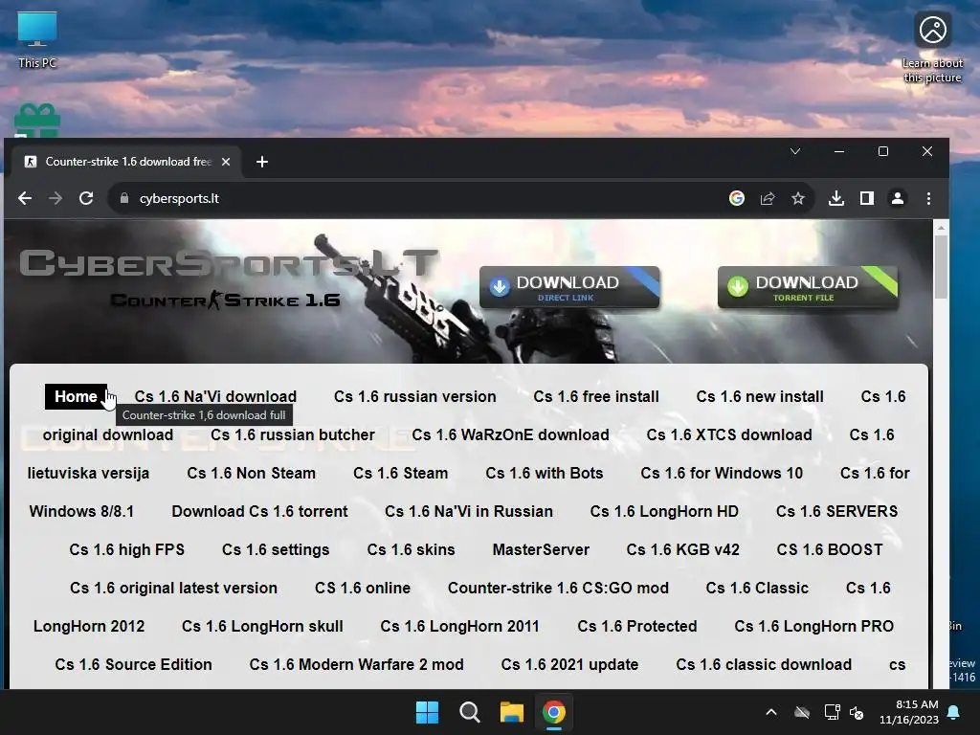The width and height of the screenshot is (980, 735).
Task: Click the Chrome taskbar icon
Action: click(x=554, y=712)
